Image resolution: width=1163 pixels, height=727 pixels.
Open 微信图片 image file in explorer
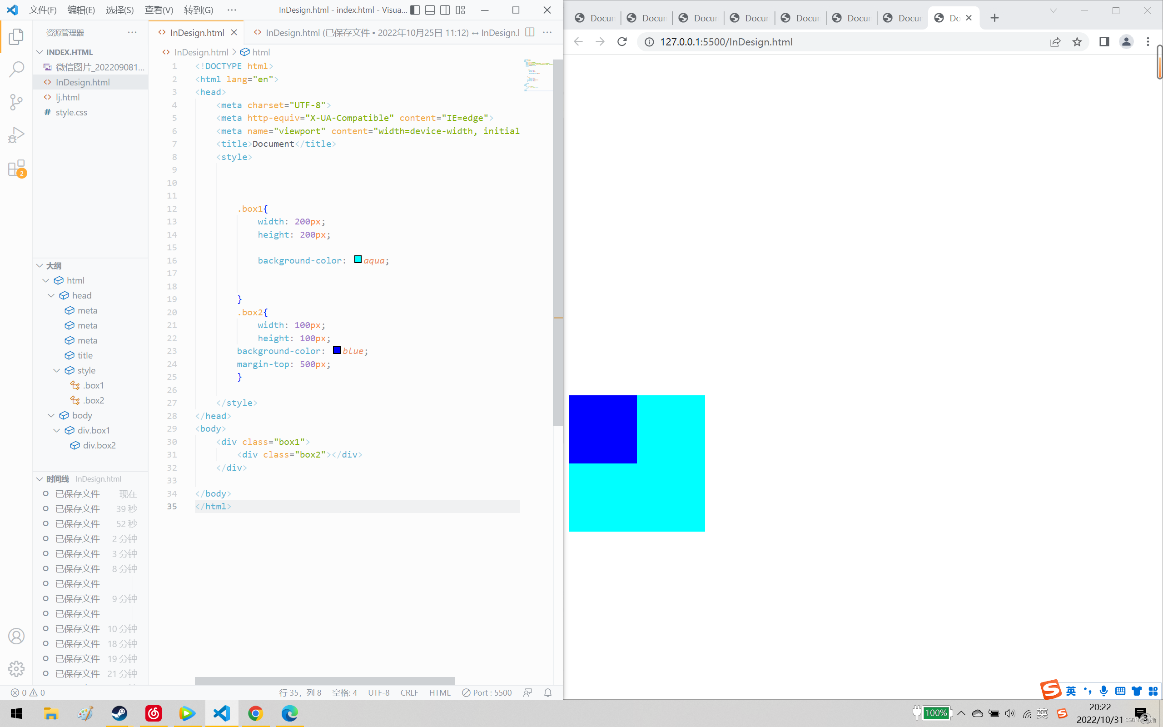tap(90, 67)
